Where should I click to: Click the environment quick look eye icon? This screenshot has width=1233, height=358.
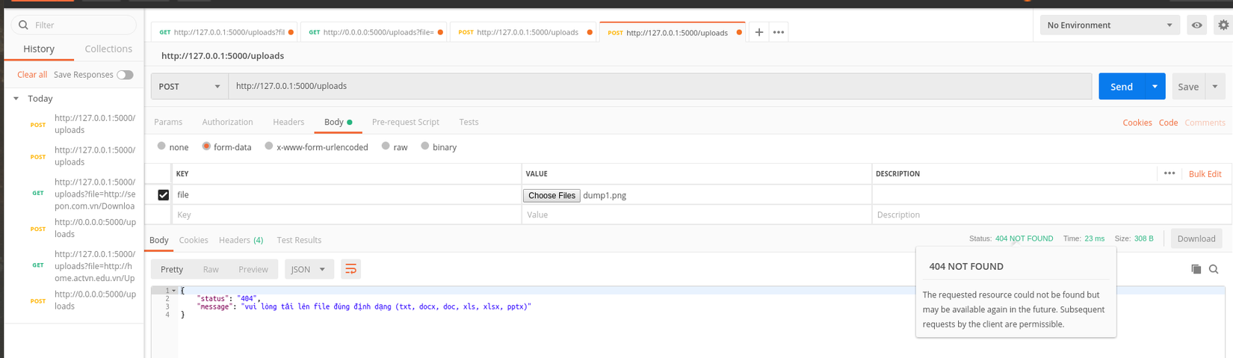click(x=1197, y=25)
